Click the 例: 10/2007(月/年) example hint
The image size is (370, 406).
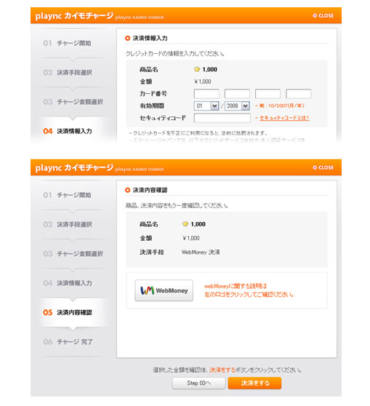tap(280, 106)
